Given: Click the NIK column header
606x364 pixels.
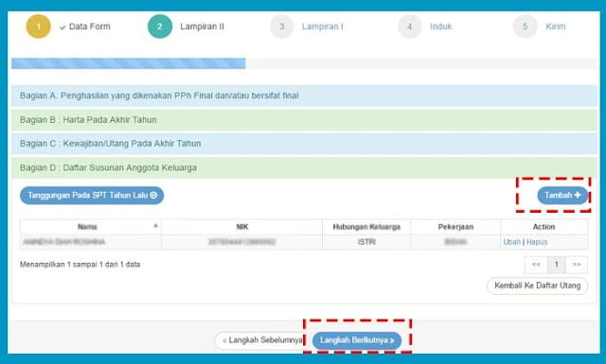Looking at the screenshot, I should click(242, 227).
